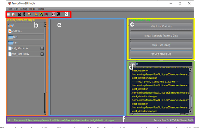The height and width of the screenshot is (128, 199).
Task: Click the red magnifier toolbar icon
Action: [x=46, y=14]
